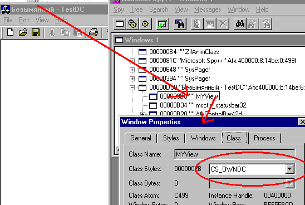Select Microsoft Spy++ window tree row
This screenshot has width=305, height=205.
point(223,61)
